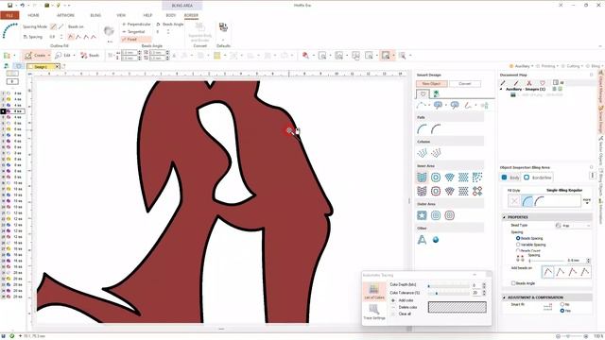This screenshot has width=605, height=340.
Task: Switch to the HOME ribbon tab
Action: (x=34, y=15)
